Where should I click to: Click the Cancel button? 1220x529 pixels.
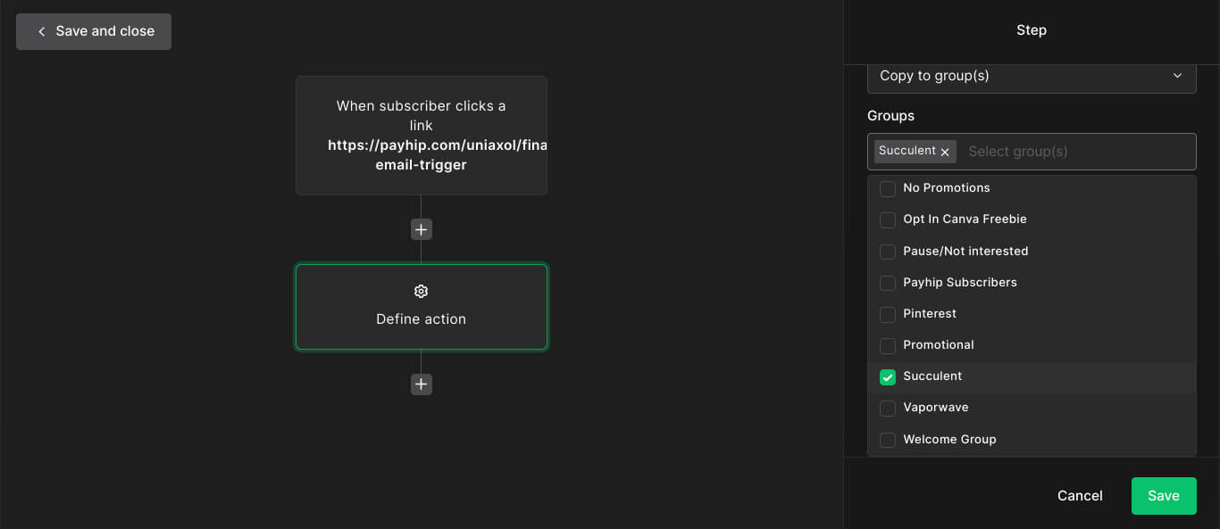click(1080, 496)
